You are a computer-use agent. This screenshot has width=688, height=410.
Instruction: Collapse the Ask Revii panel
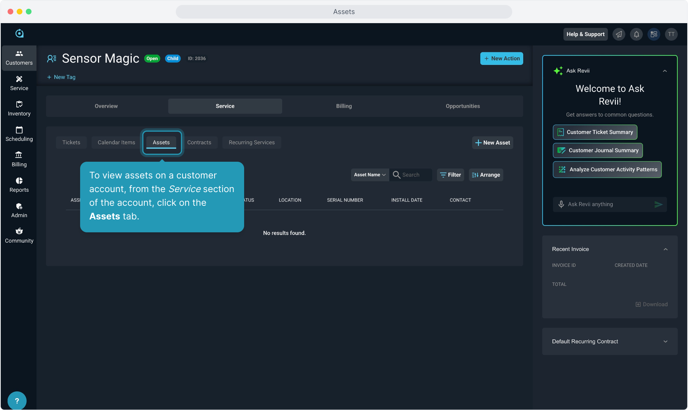(x=665, y=71)
